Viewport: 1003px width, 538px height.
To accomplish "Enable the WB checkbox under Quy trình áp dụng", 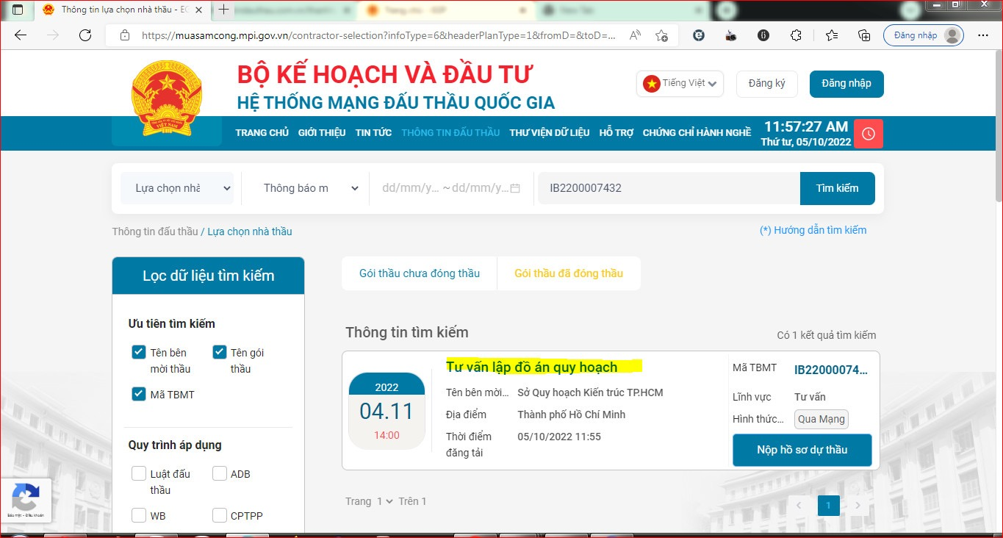I will pyautogui.click(x=139, y=515).
